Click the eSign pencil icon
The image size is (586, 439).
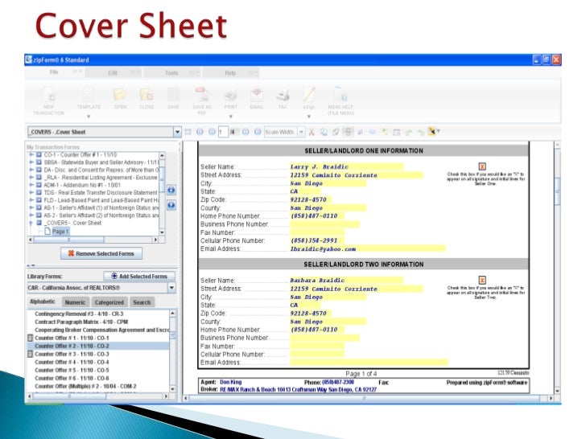pos(309,94)
